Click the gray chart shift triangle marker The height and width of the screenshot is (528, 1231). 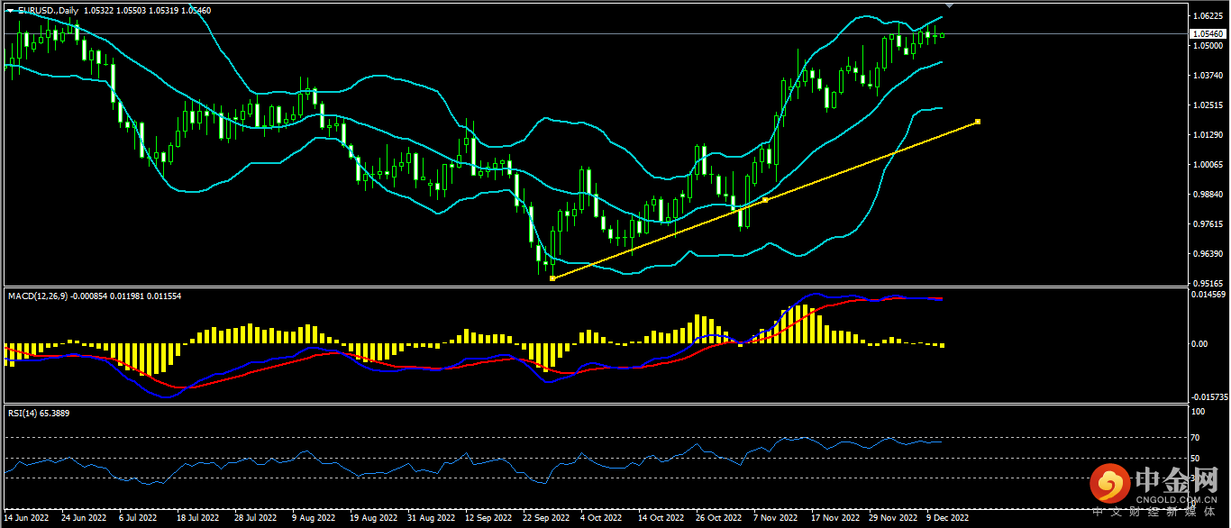coord(948,6)
